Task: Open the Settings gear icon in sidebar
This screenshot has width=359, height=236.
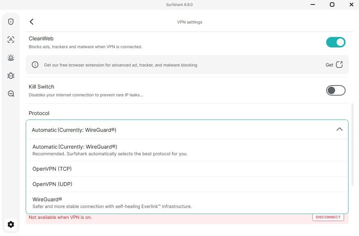Action: point(11,224)
